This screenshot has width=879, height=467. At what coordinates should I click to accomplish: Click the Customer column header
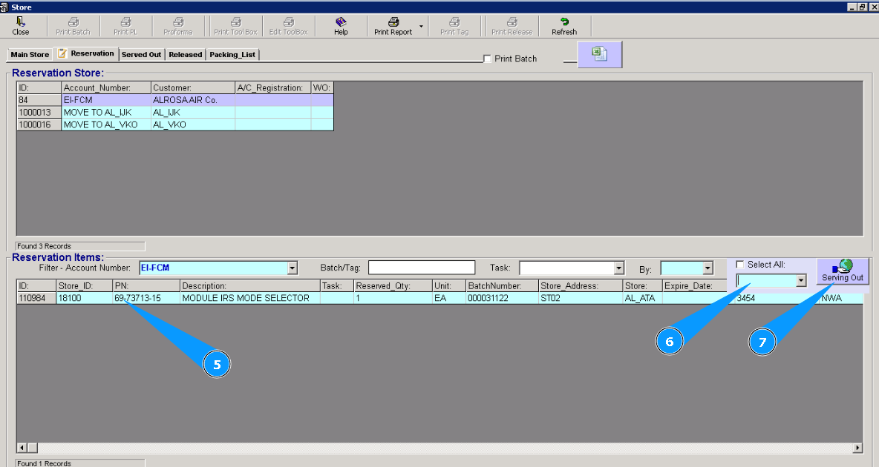point(193,88)
